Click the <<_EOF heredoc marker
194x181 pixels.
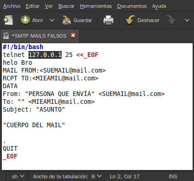click(87, 55)
